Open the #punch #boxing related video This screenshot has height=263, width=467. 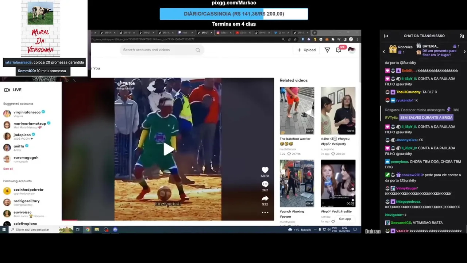[x=297, y=183]
